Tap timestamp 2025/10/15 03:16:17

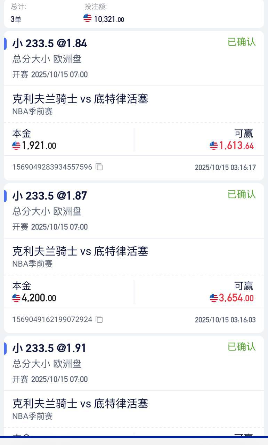tap(225, 168)
